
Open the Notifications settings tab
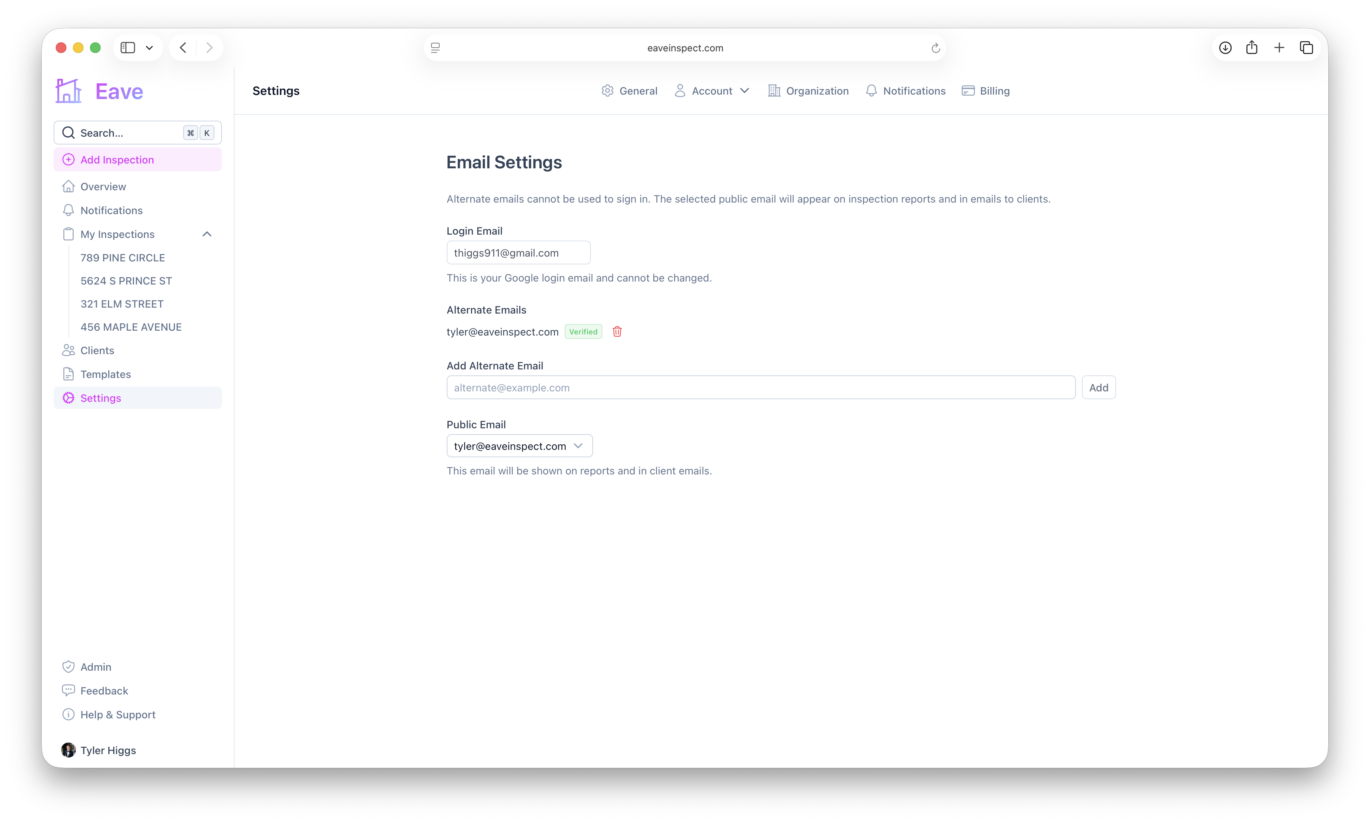[x=905, y=90]
